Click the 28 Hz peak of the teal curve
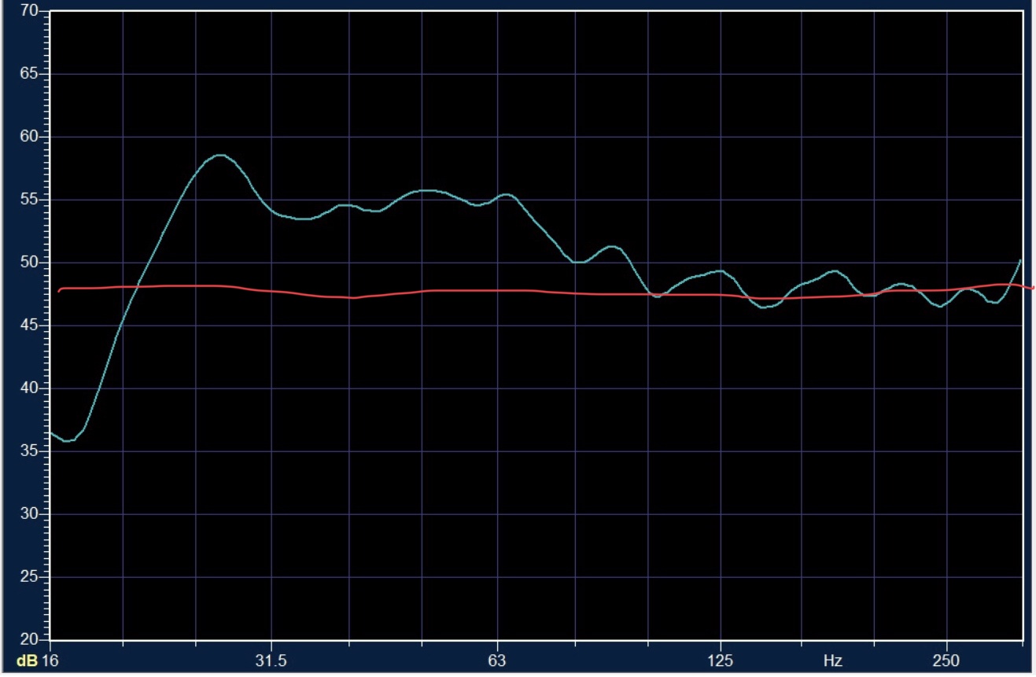Screen dimensions: 1036x677 click(x=220, y=156)
